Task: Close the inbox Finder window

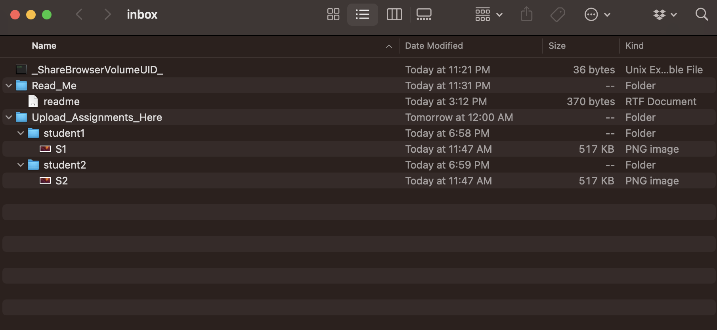Action: pyautogui.click(x=15, y=15)
